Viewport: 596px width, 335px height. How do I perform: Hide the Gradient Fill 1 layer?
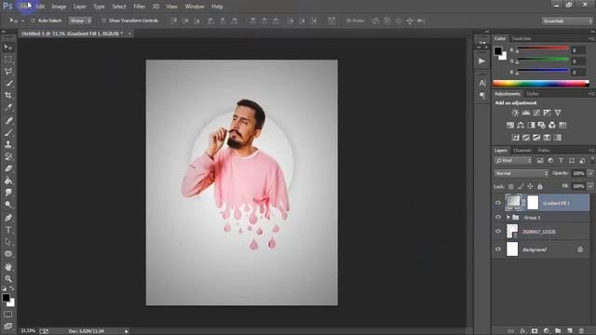click(498, 203)
